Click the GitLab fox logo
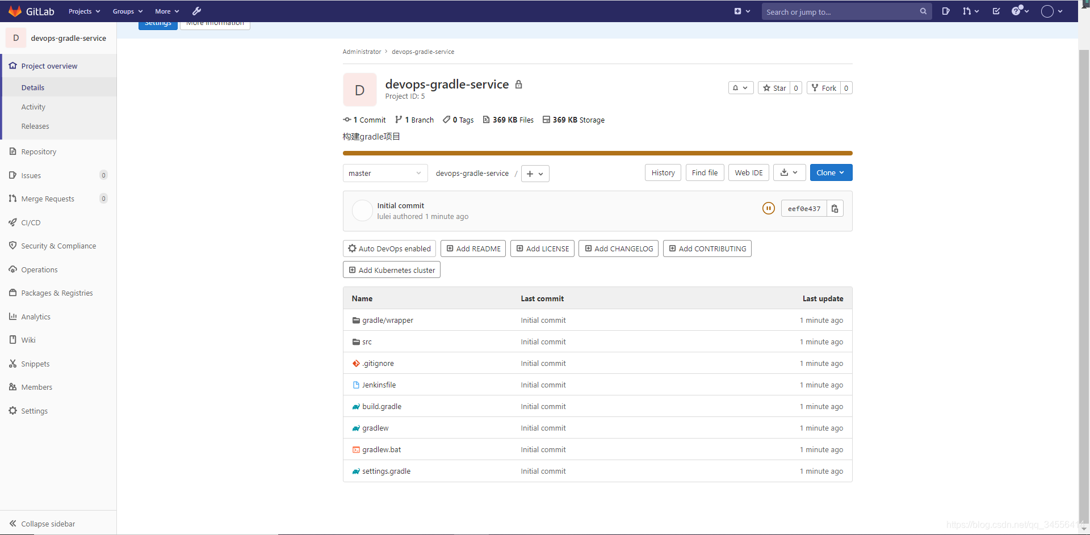1090x535 pixels. (x=14, y=11)
